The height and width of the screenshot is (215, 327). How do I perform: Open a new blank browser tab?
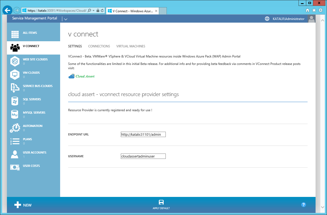click(x=163, y=11)
